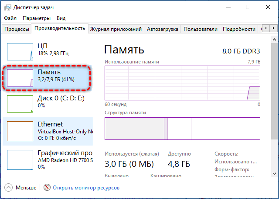
Task: Maximize the Диспетчер задач window
Action: [x=248, y=7]
